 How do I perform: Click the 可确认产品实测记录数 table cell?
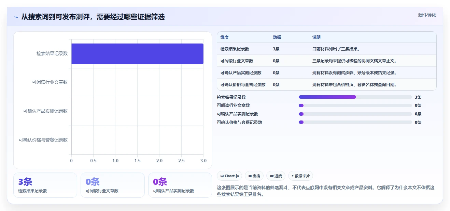[x=241, y=73]
